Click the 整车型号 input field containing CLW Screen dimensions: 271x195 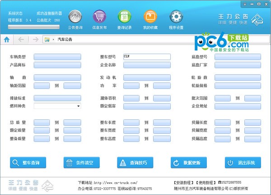pos(147,57)
